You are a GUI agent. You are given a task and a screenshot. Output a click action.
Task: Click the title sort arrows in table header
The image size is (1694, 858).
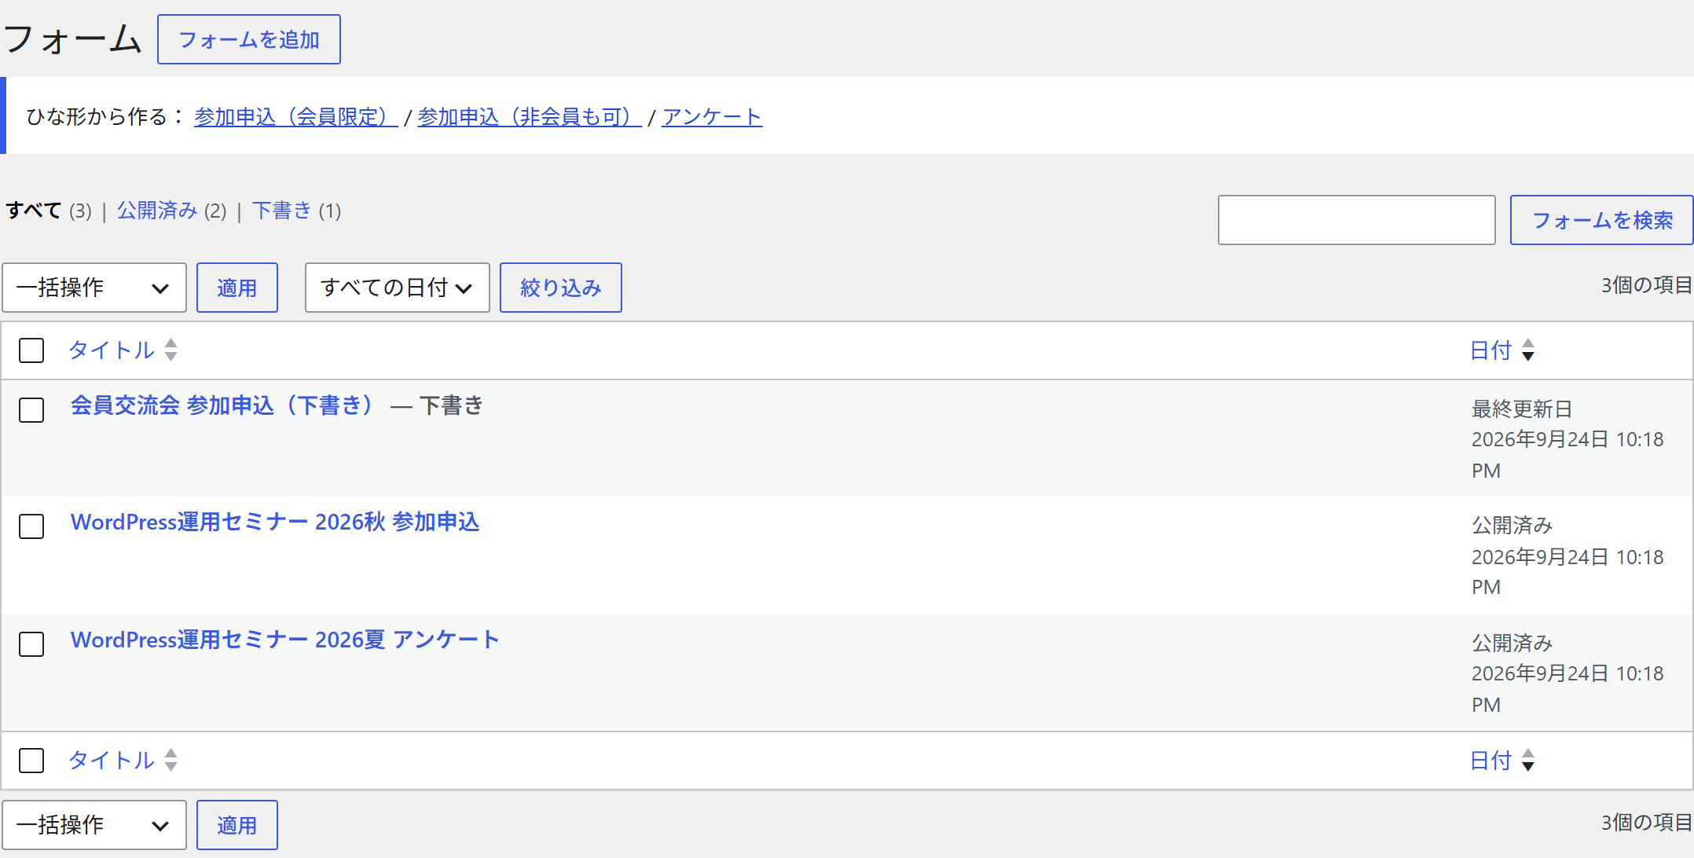point(170,350)
